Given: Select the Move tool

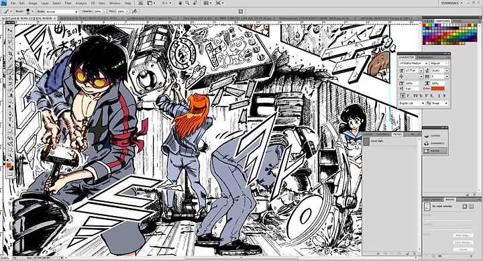Looking at the screenshot, I should [10, 30].
